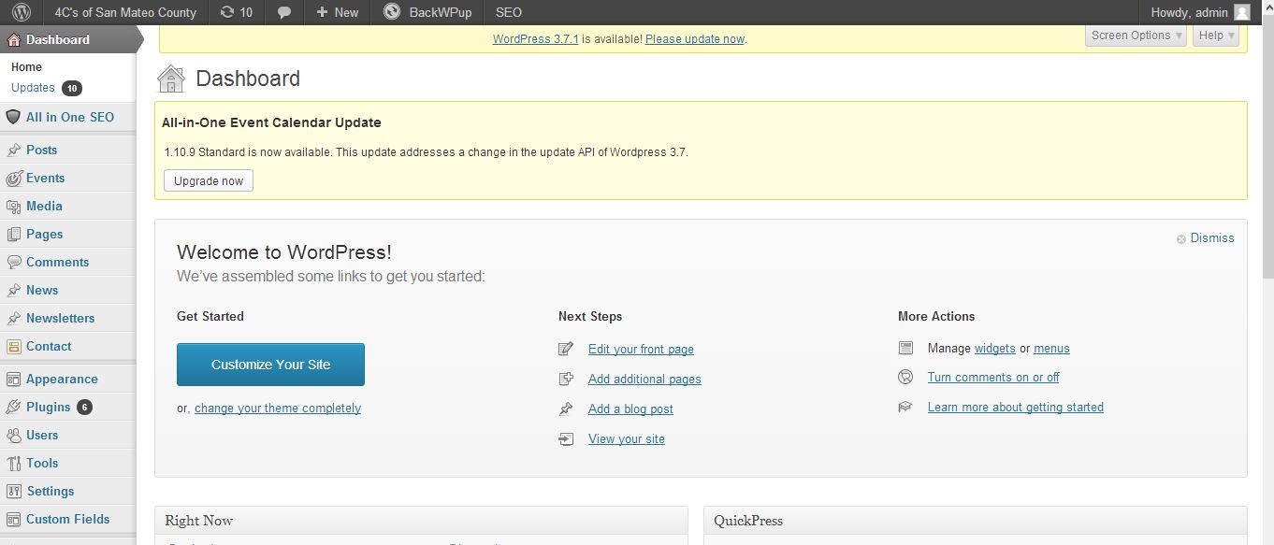The image size is (1274, 545).
Task: Click the Welcome to WordPress! heading
Action: click(284, 252)
